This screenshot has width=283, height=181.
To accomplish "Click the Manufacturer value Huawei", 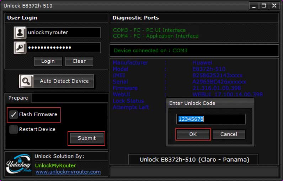I will (202, 63).
